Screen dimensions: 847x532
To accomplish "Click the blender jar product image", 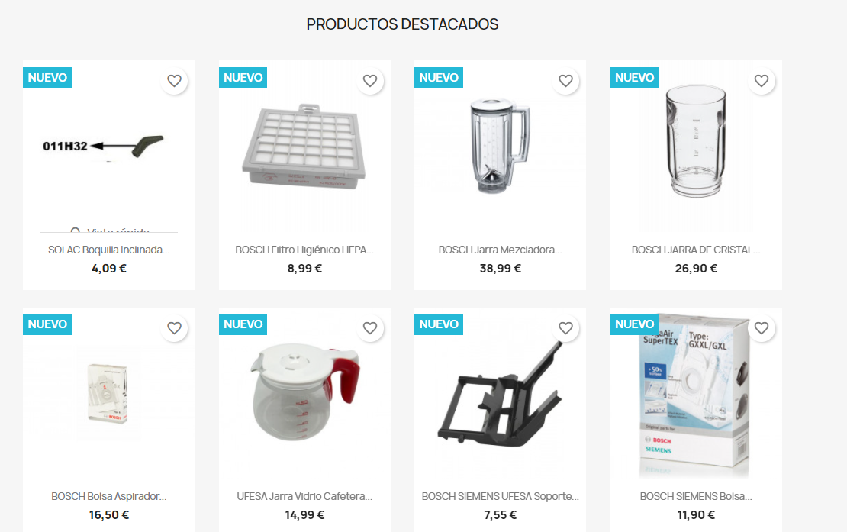I will 501,146.
